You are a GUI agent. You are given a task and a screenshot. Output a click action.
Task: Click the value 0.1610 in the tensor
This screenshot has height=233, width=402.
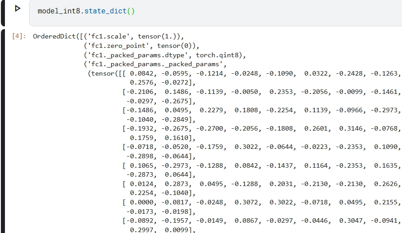coord(177,138)
